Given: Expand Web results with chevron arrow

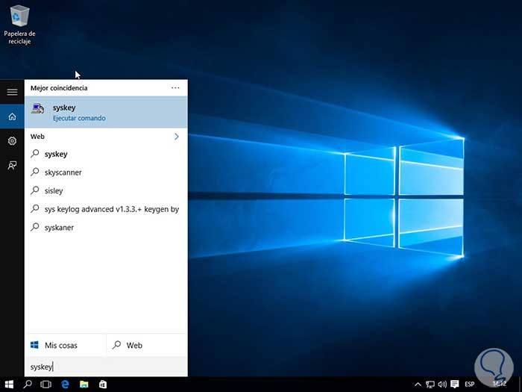Looking at the screenshot, I should 176,137.
